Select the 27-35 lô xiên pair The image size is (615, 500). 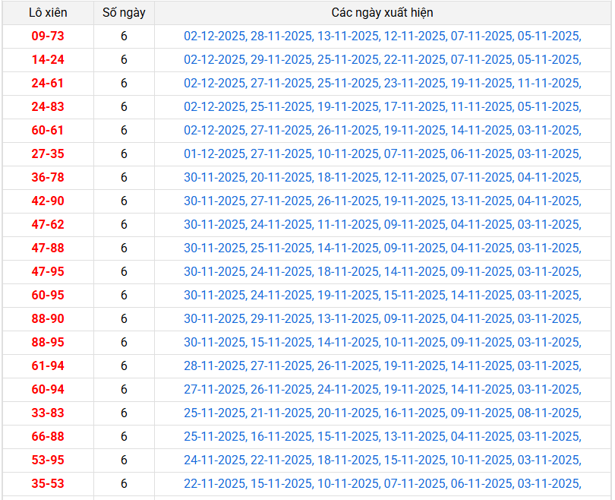tap(48, 153)
